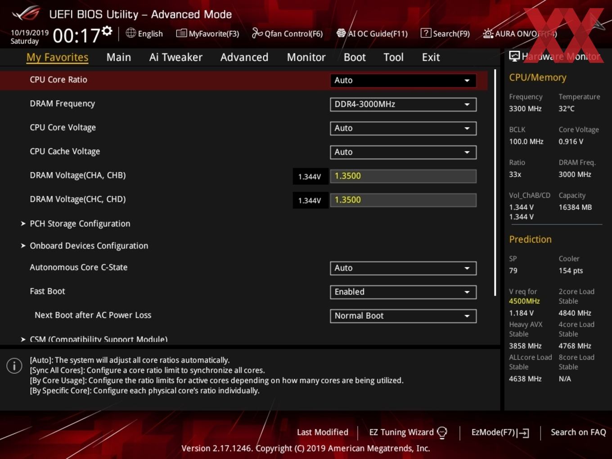Click the 154 pts cooler value
This screenshot has height=459, width=612.
571,270
